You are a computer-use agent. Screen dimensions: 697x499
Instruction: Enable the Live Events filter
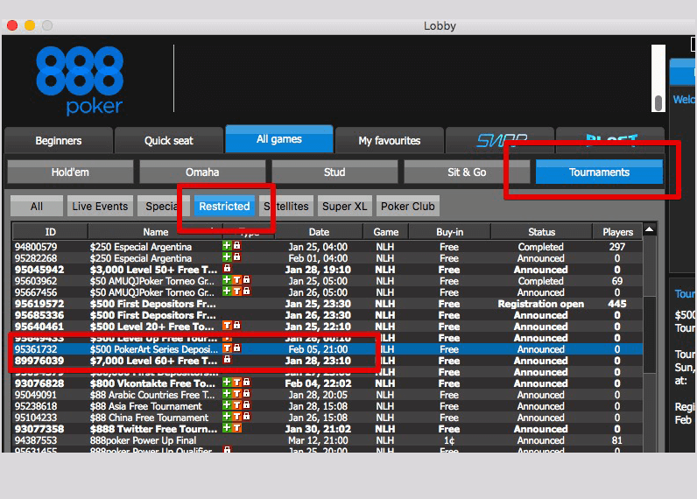point(100,207)
